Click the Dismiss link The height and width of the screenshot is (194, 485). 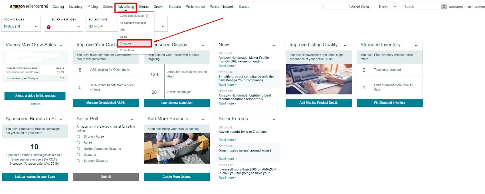[35, 104]
